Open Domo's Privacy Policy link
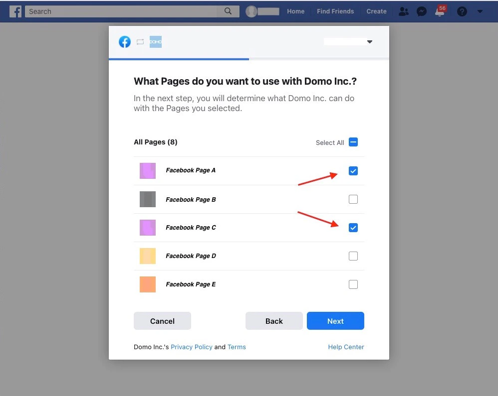 click(x=192, y=347)
